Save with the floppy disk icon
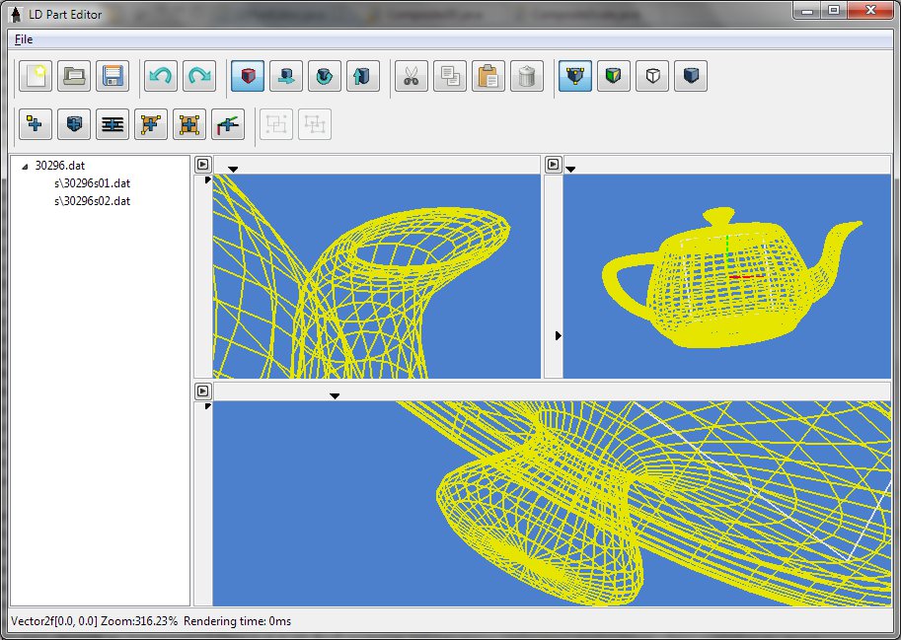This screenshot has height=640, width=901. click(x=113, y=77)
